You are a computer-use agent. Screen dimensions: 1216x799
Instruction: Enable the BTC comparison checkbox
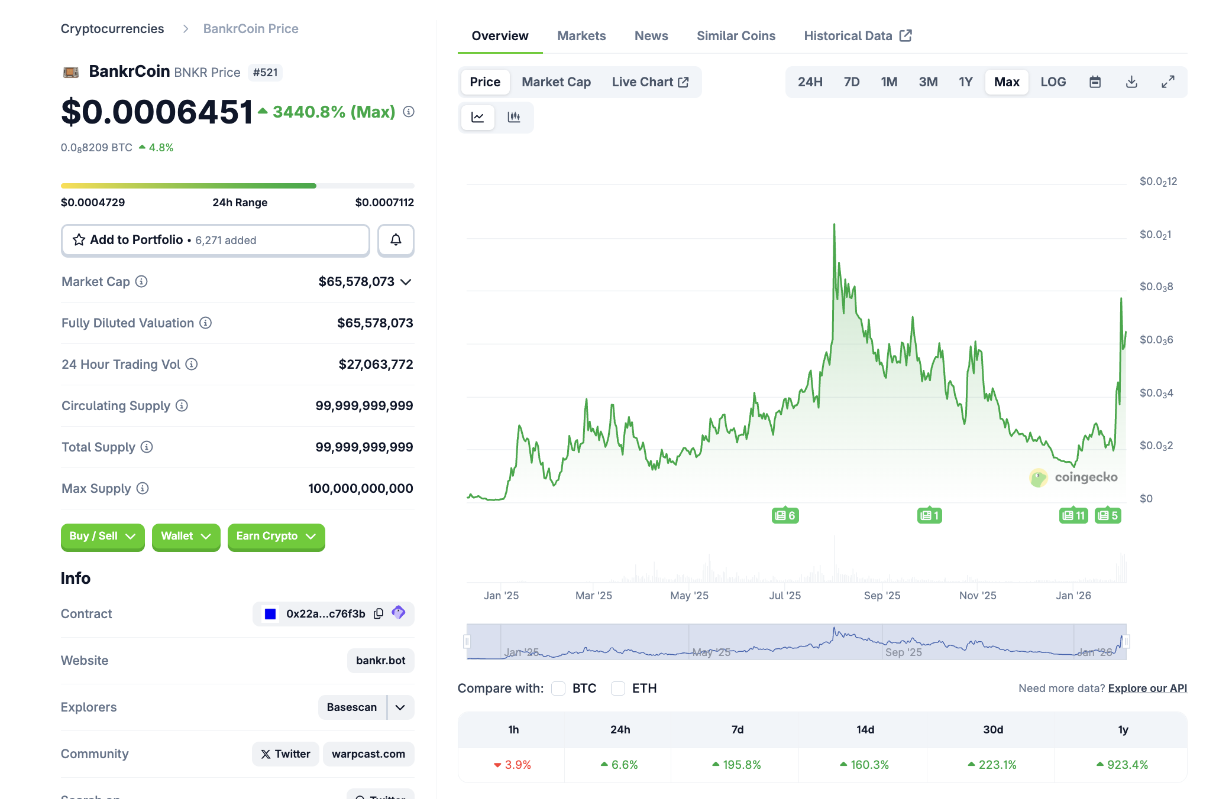click(558, 688)
